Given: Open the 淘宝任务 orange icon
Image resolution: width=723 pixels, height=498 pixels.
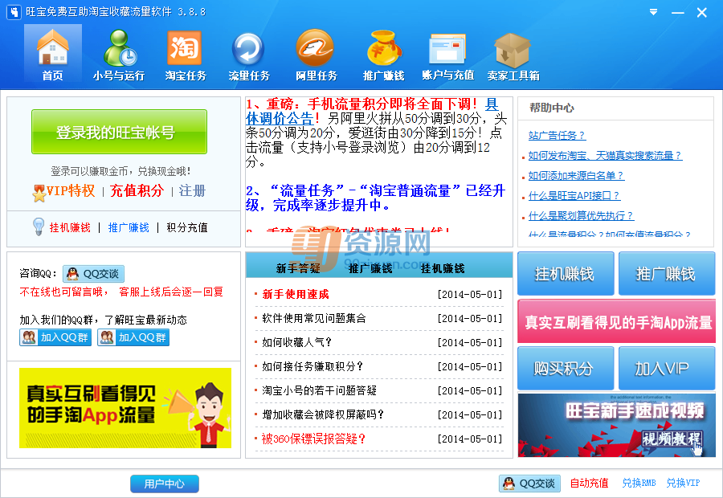Looking at the screenshot, I should click(x=186, y=54).
